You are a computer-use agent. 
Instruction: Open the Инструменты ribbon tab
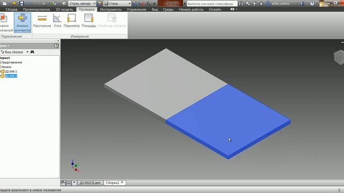tap(111, 10)
